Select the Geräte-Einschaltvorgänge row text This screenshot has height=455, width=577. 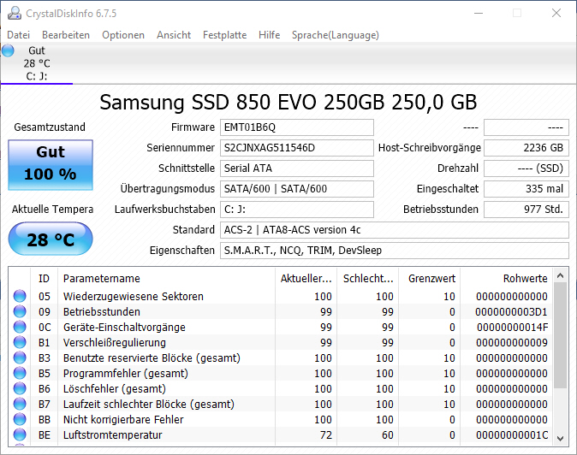124,327
